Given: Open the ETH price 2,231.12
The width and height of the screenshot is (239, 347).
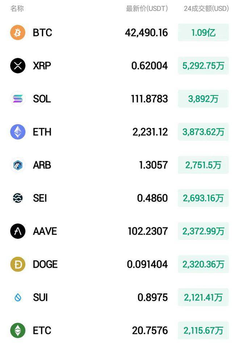Looking at the screenshot, I should coord(150,132).
